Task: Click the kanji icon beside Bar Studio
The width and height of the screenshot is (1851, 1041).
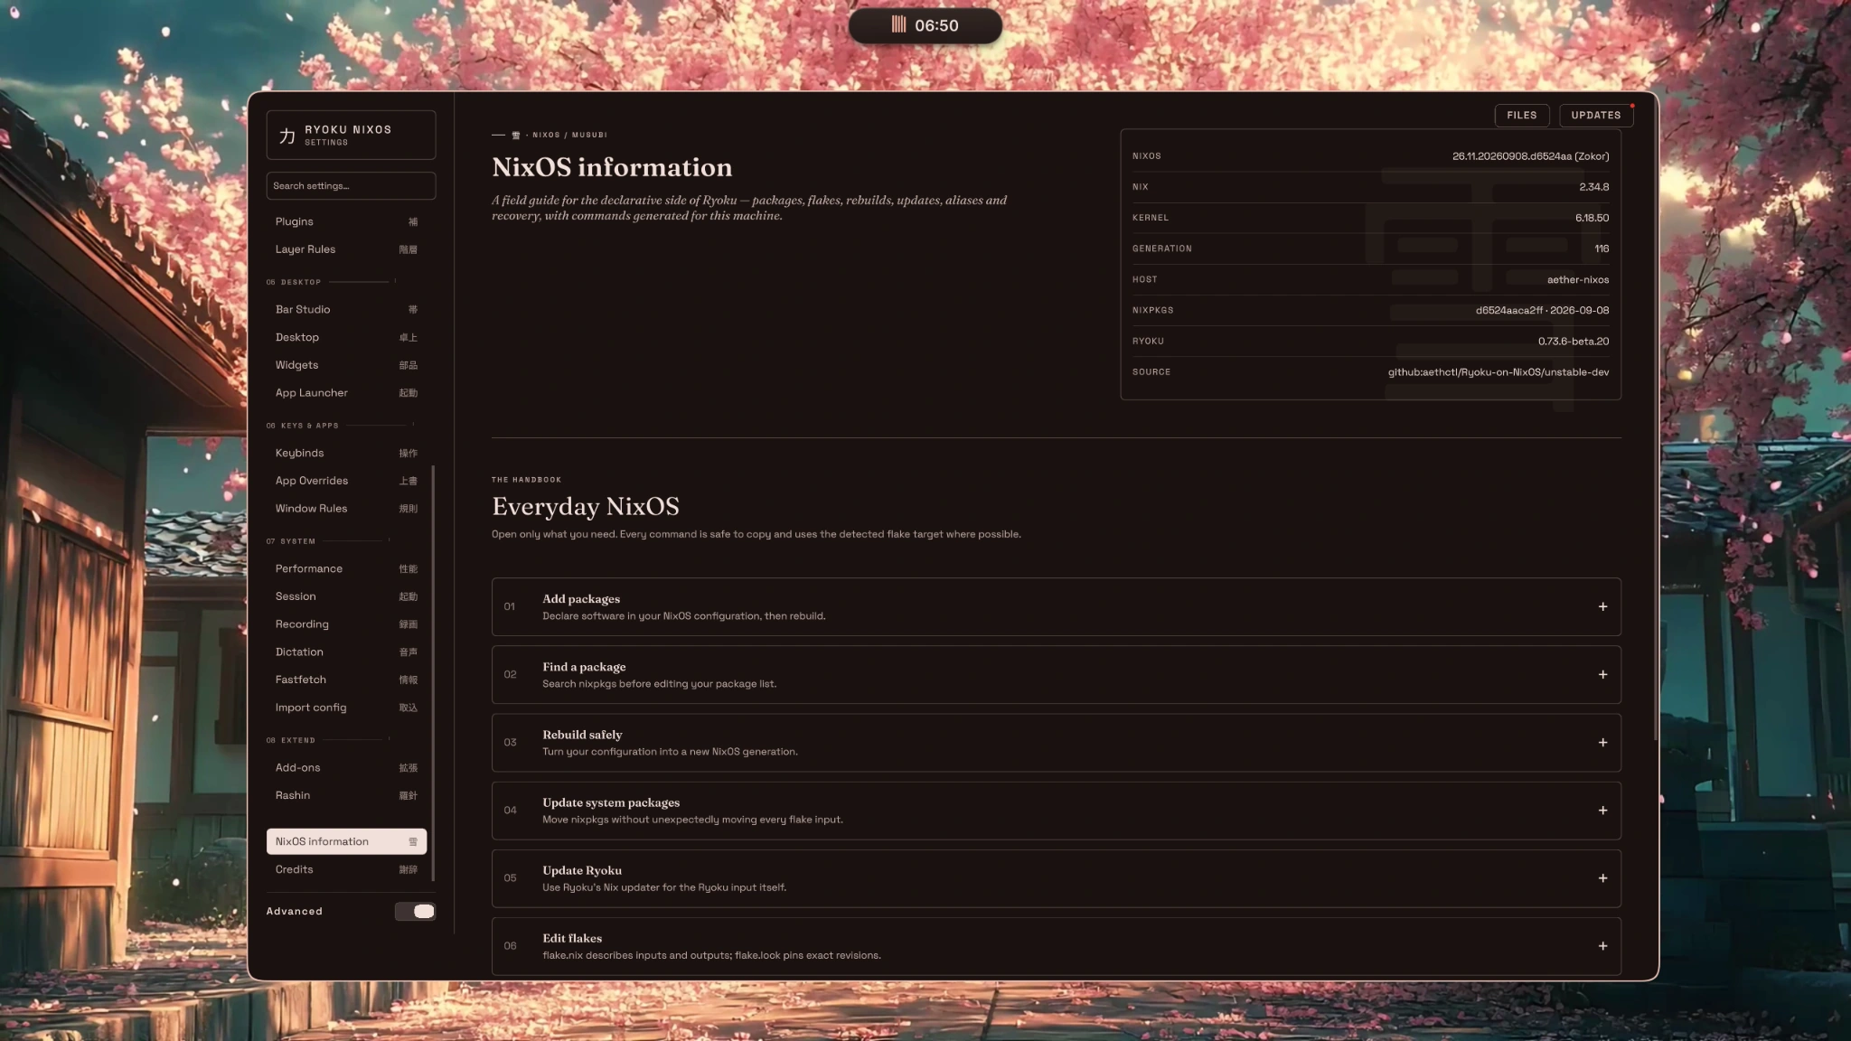Action: [x=412, y=309]
